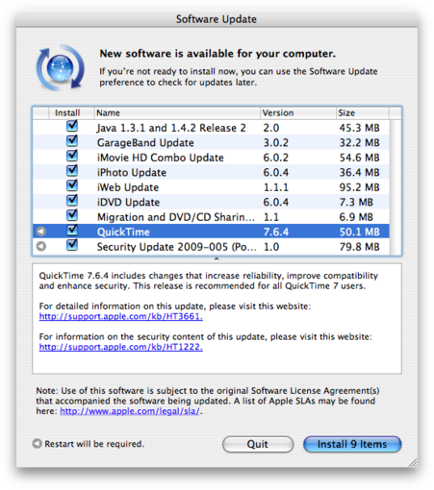Select the iDVD Update entry
The height and width of the screenshot is (490, 434).
(x=128, y=203)
